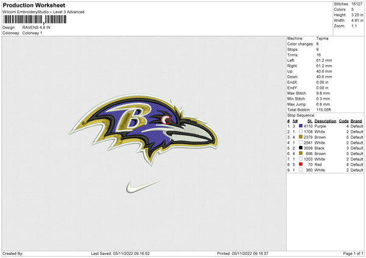Click the "Color changes:" label
366x258 pixels.
tap(300, 44)
